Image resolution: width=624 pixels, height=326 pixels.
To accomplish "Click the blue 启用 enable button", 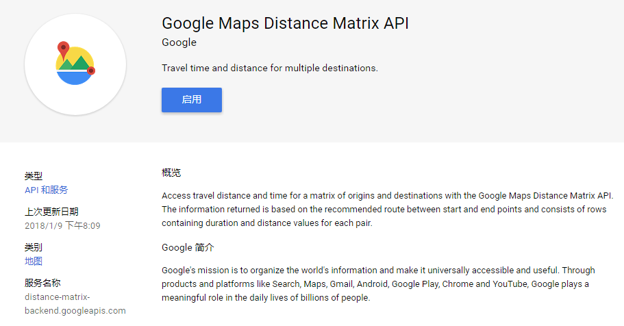I will click(191, 100).
